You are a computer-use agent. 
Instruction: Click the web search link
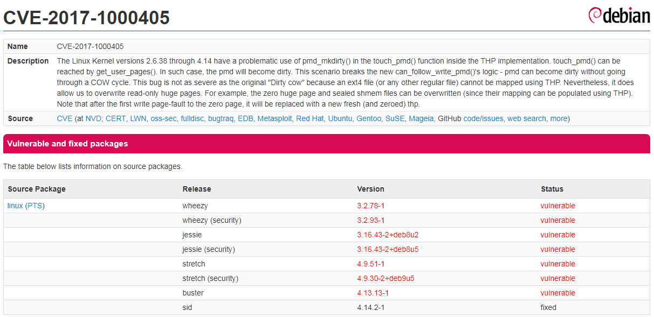coord(526,118)
